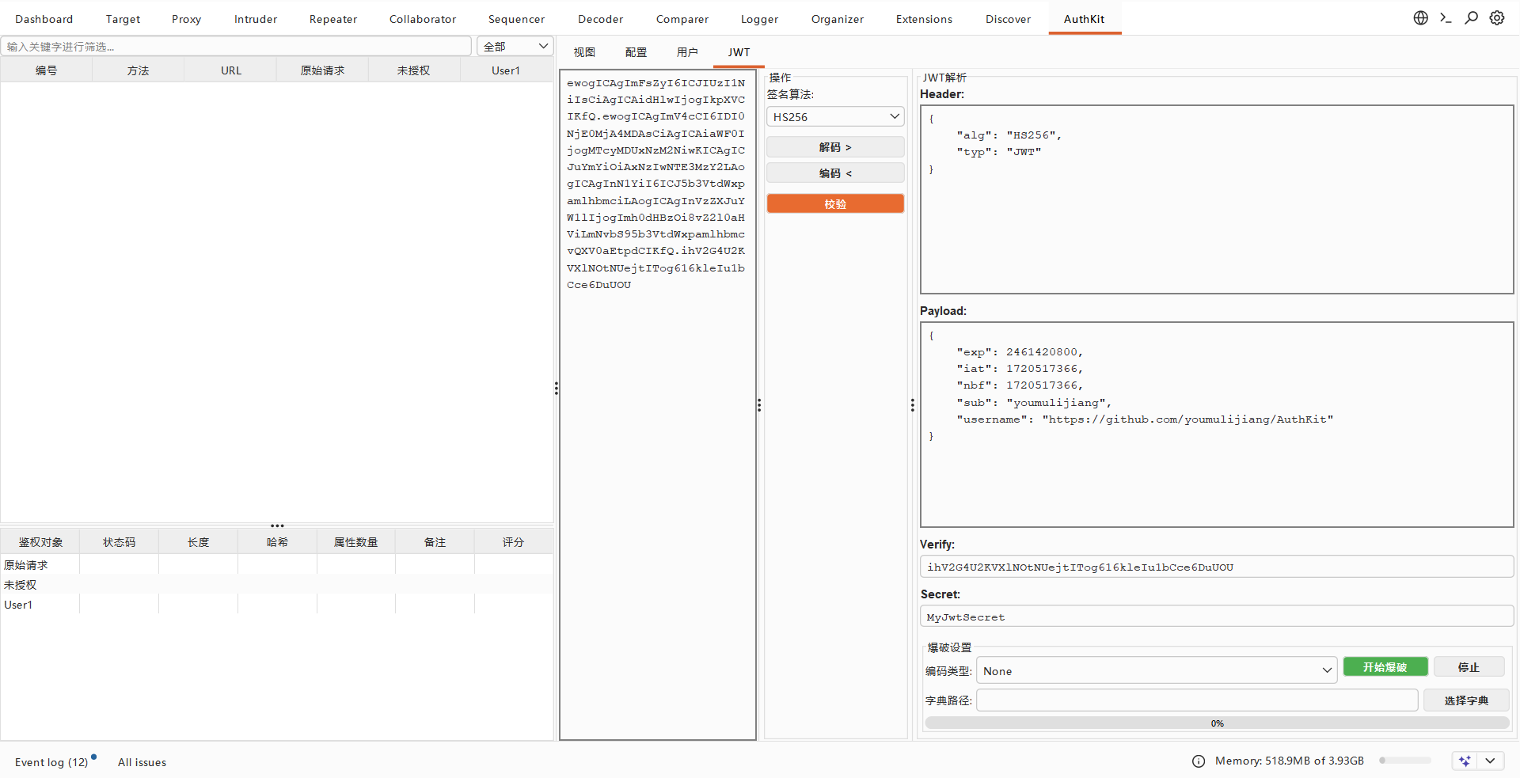The image size is (1520, 778).
Task: Switch to the Repeater tab
Action: tap(333, 19)
